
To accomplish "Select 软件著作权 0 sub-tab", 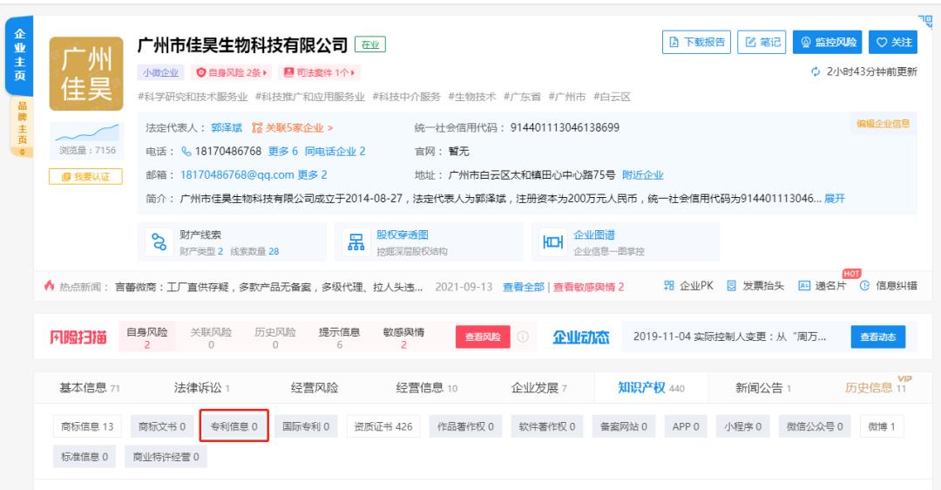I will pos(547,426).
